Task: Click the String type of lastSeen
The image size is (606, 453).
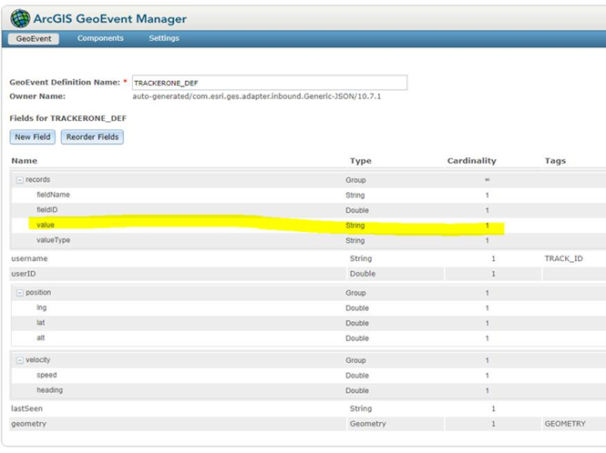Action: [361, 408]
